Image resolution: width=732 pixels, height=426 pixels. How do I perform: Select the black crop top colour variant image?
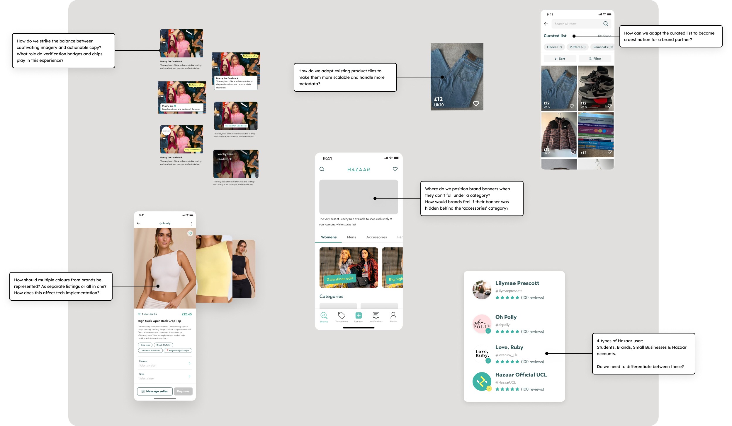pyautogui.click(x=244, y=269)
